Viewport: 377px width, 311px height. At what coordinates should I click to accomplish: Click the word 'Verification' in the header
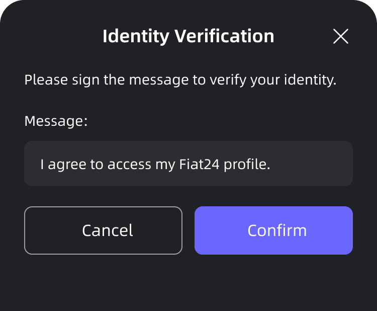(x=224, y=36)
